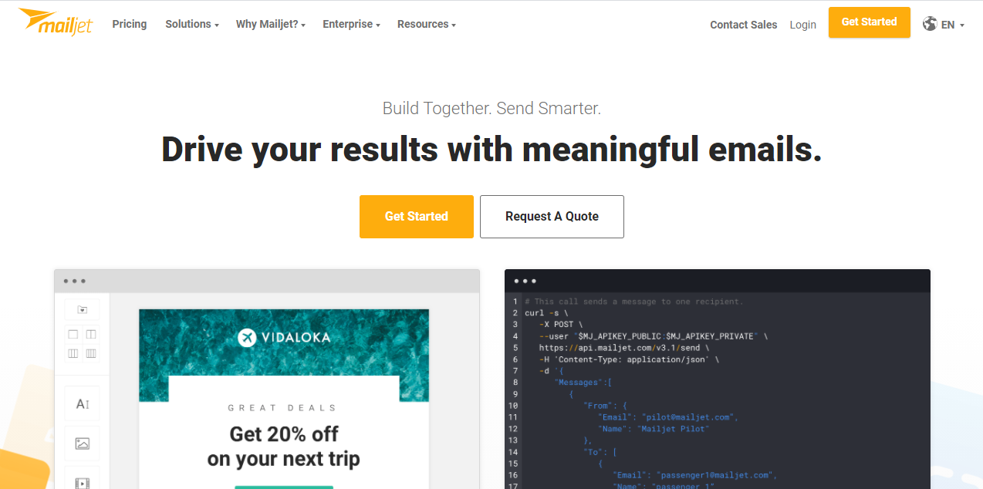Click the Vidaloka airplane logo

[x=247, y=337]
